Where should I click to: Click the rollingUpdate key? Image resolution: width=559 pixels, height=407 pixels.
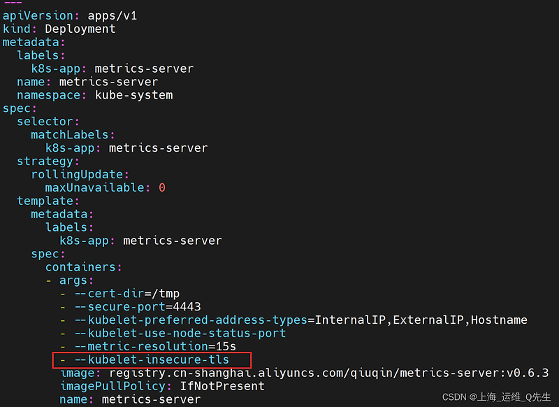pos(80,174)
